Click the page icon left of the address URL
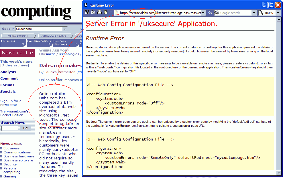 click(117, 13)
